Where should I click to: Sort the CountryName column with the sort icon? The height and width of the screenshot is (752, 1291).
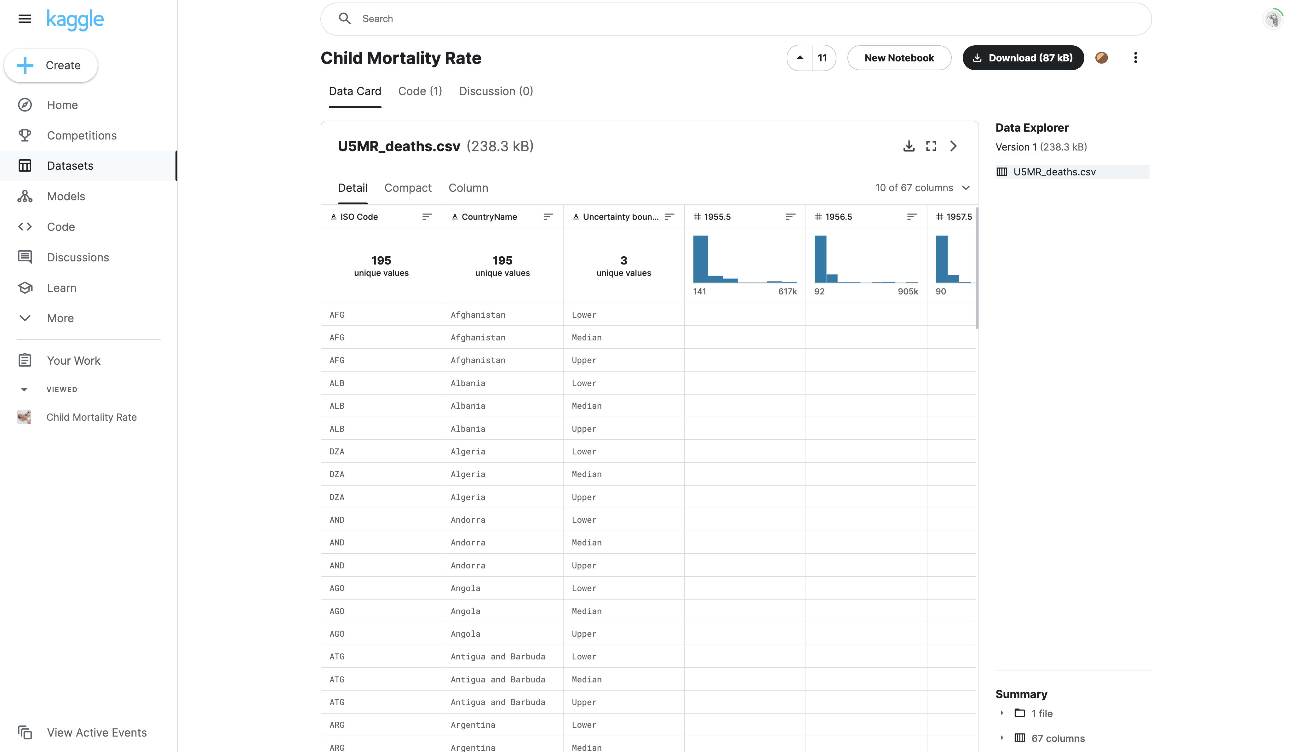548,217
